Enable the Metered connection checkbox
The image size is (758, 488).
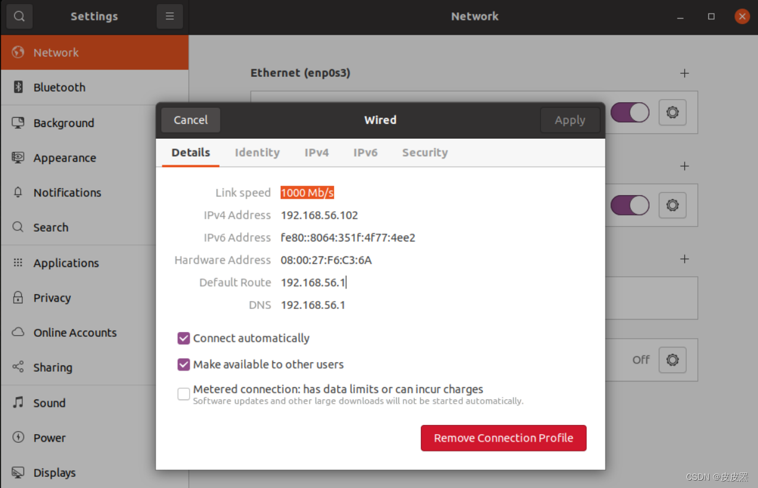(x=183, y=394)
